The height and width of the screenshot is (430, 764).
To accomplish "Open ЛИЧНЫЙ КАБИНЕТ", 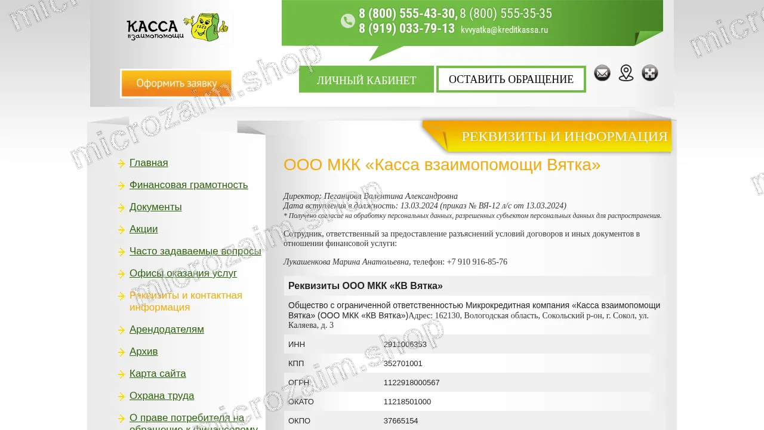I will click(x=366, y=79).
